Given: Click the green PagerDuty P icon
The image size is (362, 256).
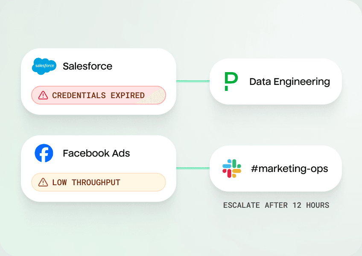Looking at the screenshot, I should point(231,81).
